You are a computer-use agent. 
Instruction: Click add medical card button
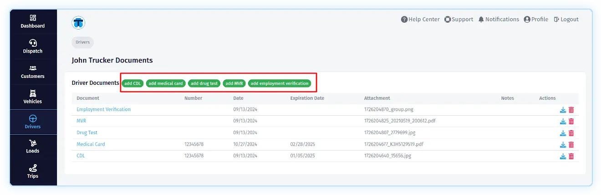166,83
